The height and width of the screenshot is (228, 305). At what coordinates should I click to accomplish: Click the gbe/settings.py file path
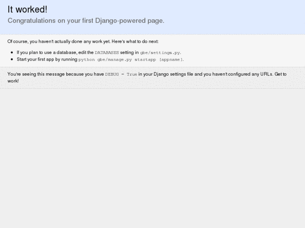(160, 53)
